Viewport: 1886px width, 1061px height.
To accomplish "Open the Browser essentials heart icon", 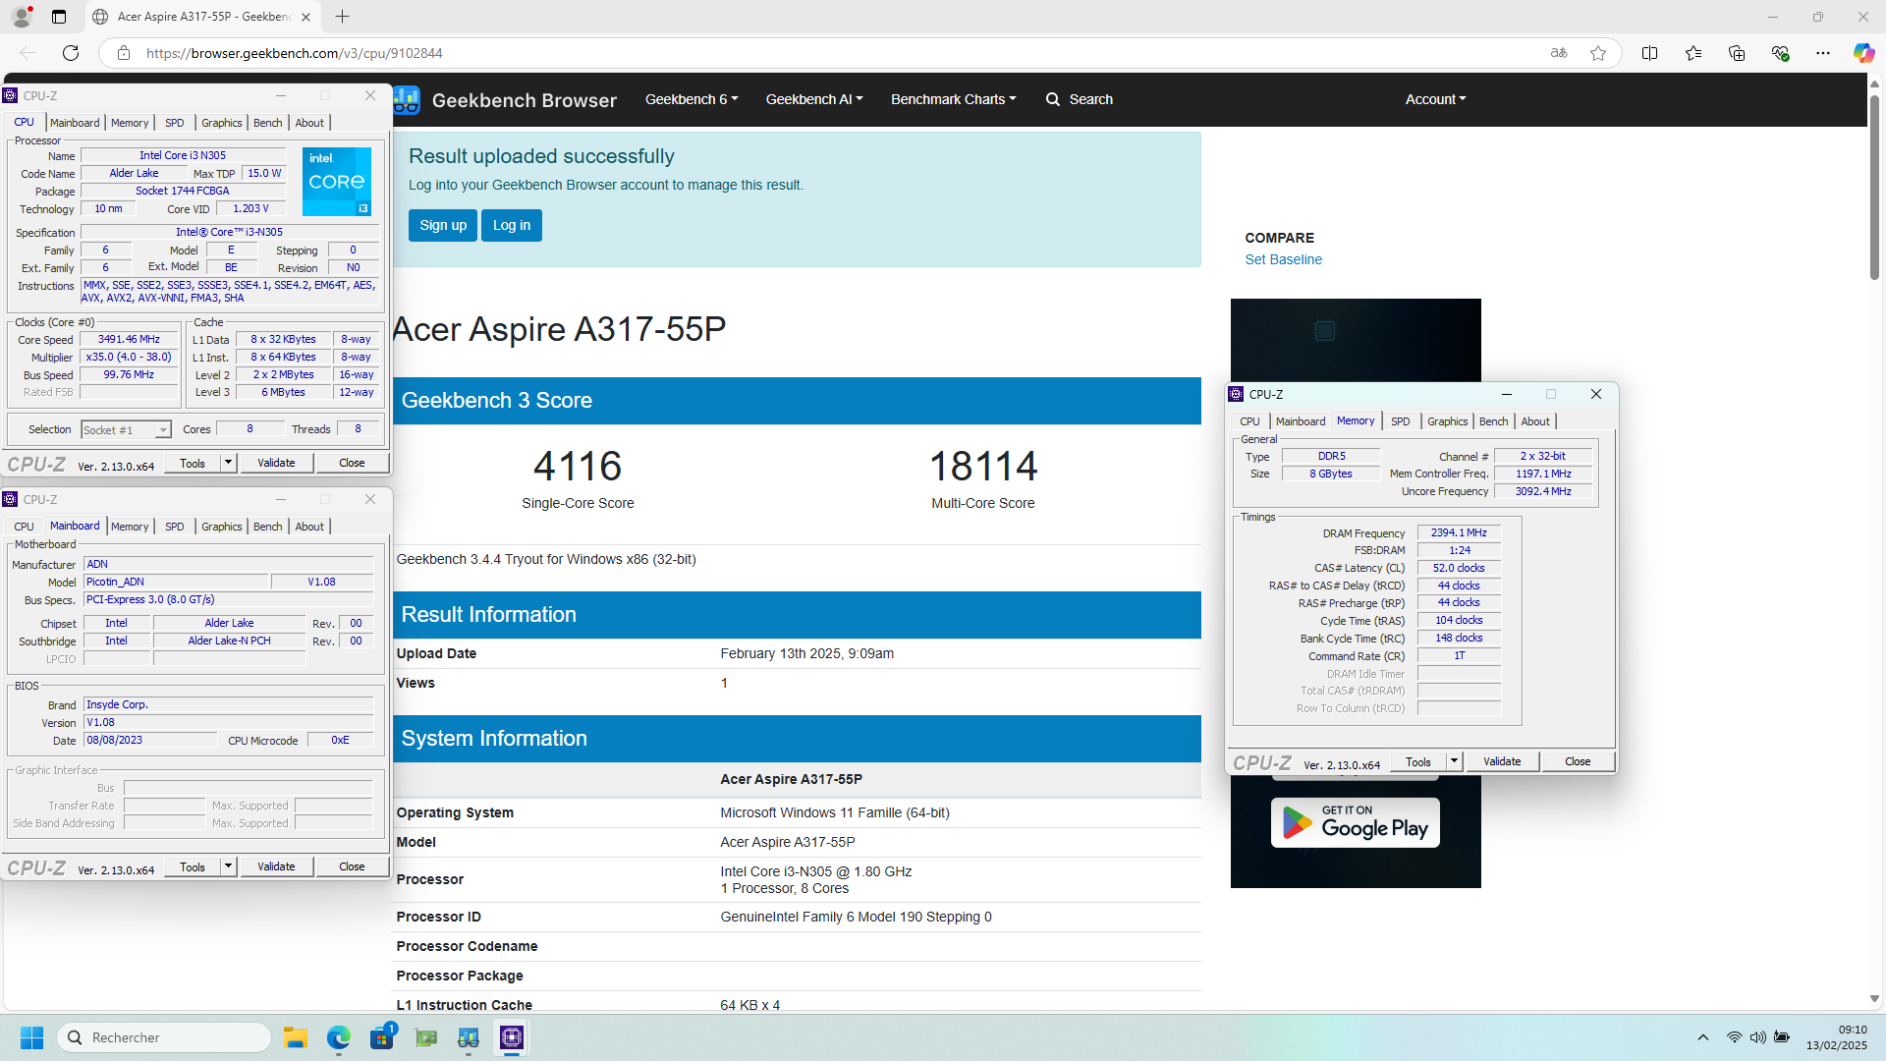I will pos(1780,53).
